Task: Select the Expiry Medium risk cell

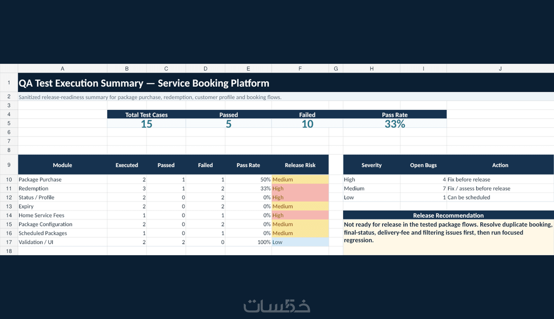Action: [300, 206]
